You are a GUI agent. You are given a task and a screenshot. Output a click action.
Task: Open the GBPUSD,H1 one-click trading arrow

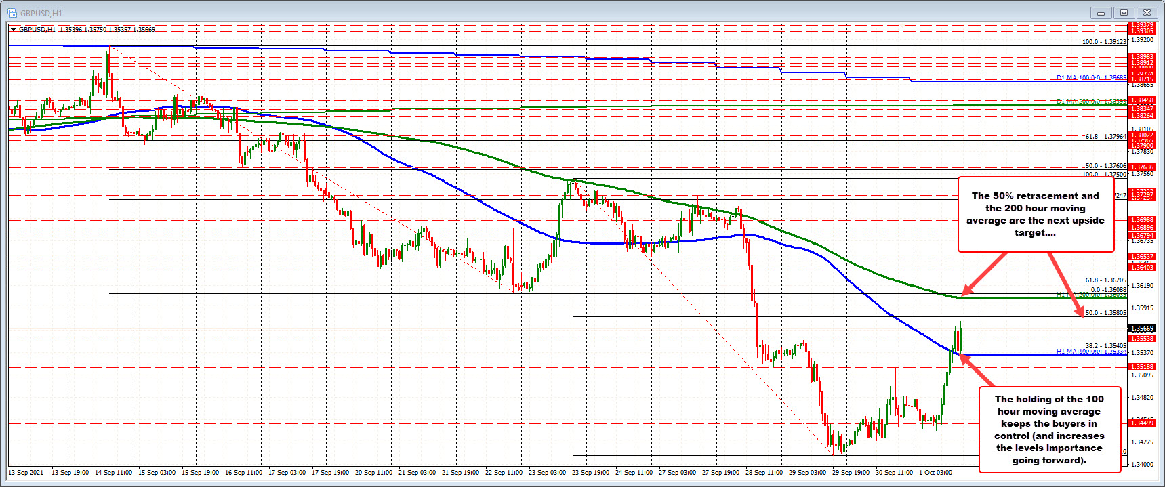click(x=14, y=30)
